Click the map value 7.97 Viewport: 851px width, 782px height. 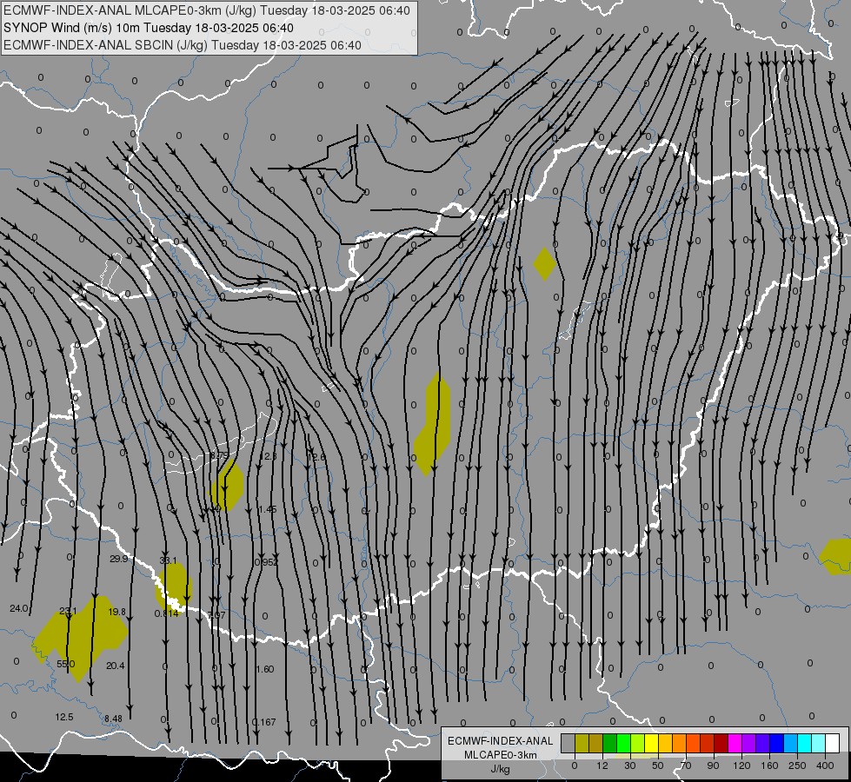[x=216, y=615]
